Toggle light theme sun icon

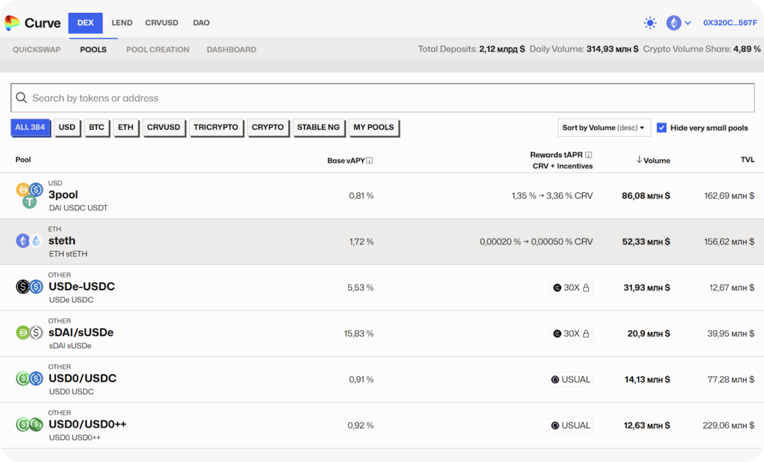pyautogui.click(x=650, y=23)
